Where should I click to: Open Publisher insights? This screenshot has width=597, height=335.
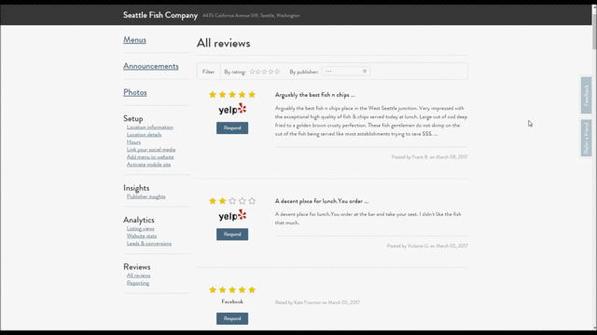tap(146, 196)
